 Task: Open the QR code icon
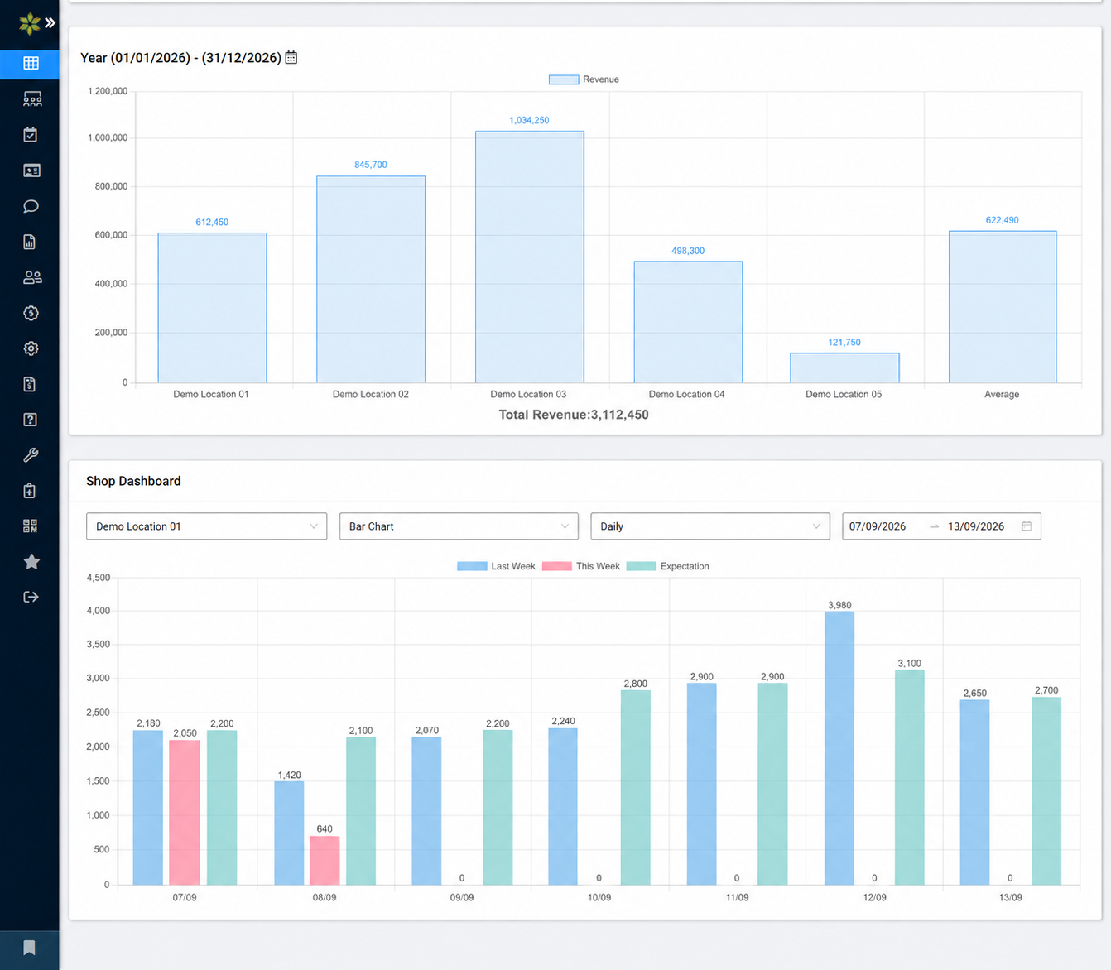pos(31,526)
